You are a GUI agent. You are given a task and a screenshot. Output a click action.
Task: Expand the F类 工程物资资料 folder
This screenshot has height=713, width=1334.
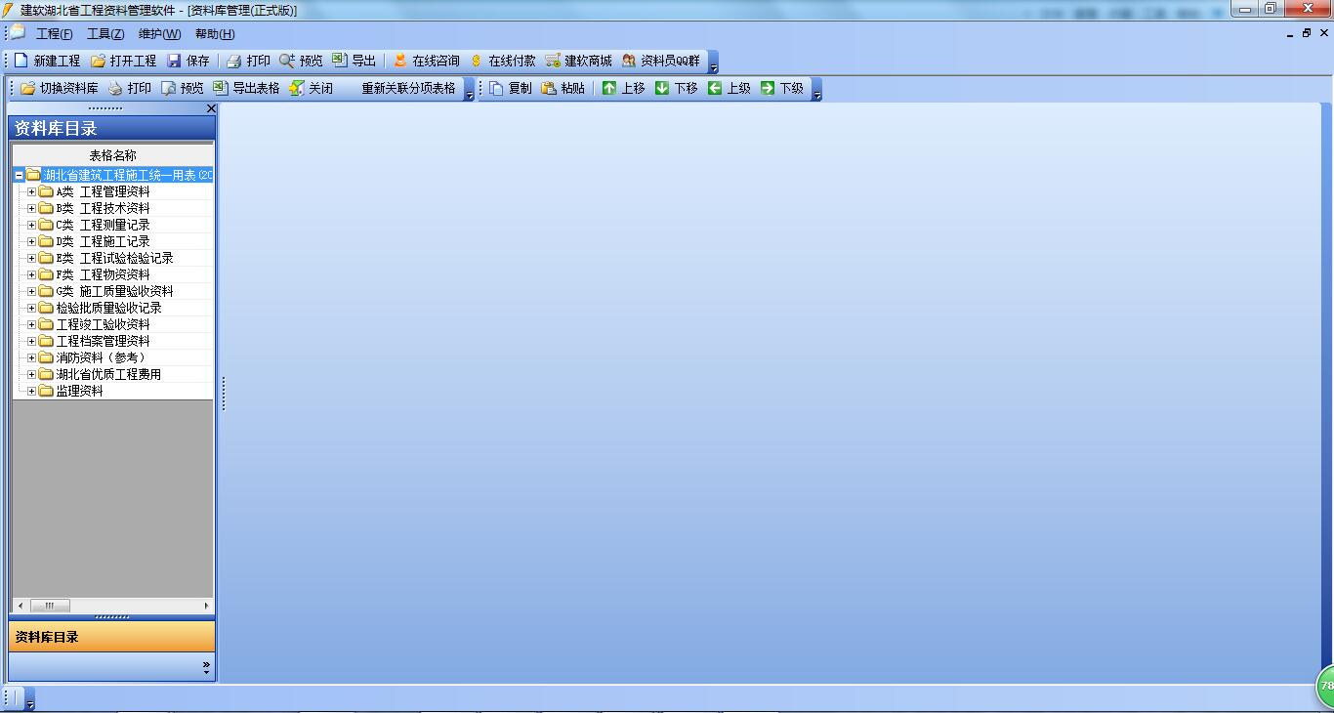tap(31, 275)
